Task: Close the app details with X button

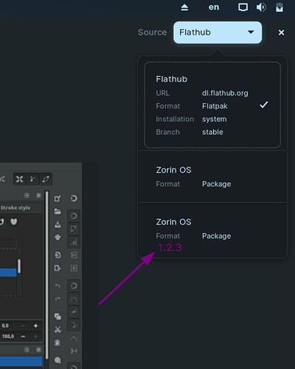Action: click(281, 32)
